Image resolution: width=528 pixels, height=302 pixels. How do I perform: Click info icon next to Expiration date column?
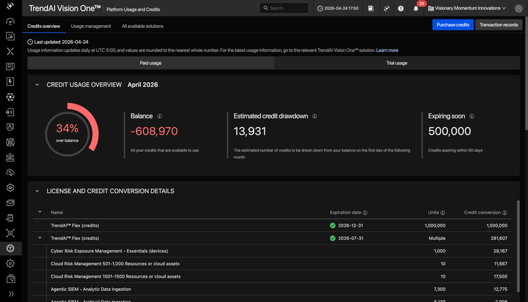point(365,213)
